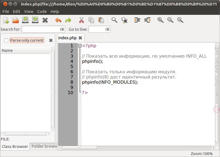Screen dimensions: 220x157
Task: Click editor scroll right arrow
Action: point(213,147)
